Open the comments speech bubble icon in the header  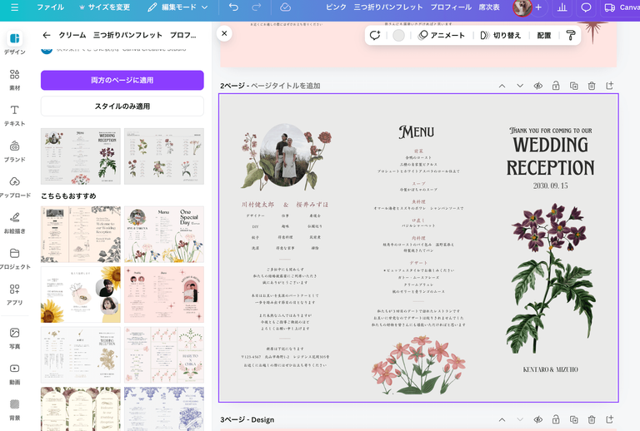[586, 7]
